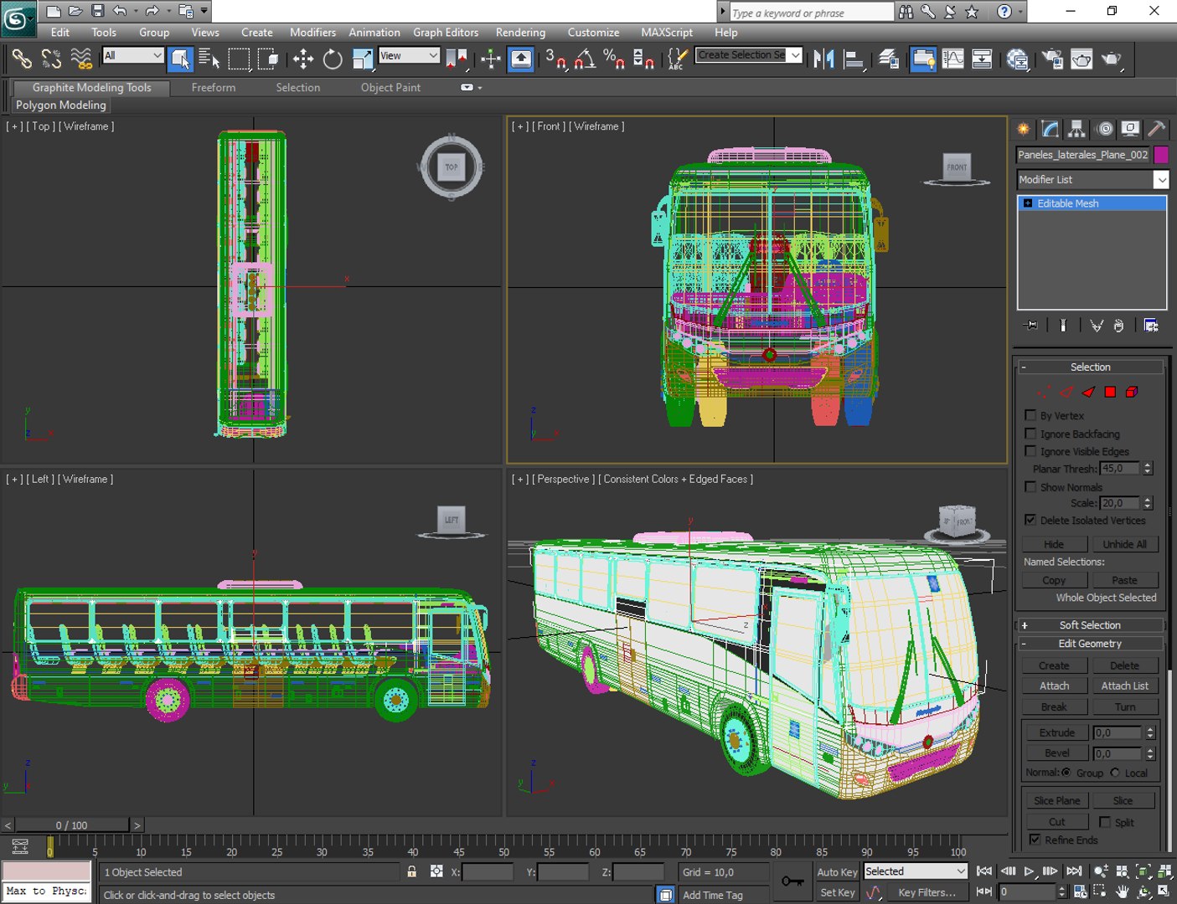Select Vertex sub-object level icon
The image size is (1177, 904).
[x=1044, y=392]
